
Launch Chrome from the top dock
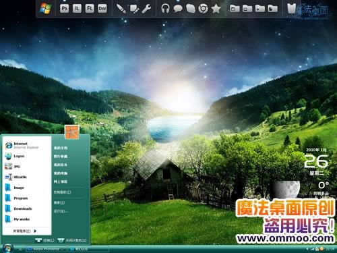(x=203, y=9)
